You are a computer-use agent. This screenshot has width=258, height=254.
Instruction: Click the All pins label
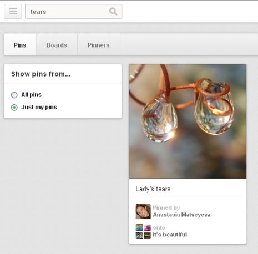coord(31,95)
